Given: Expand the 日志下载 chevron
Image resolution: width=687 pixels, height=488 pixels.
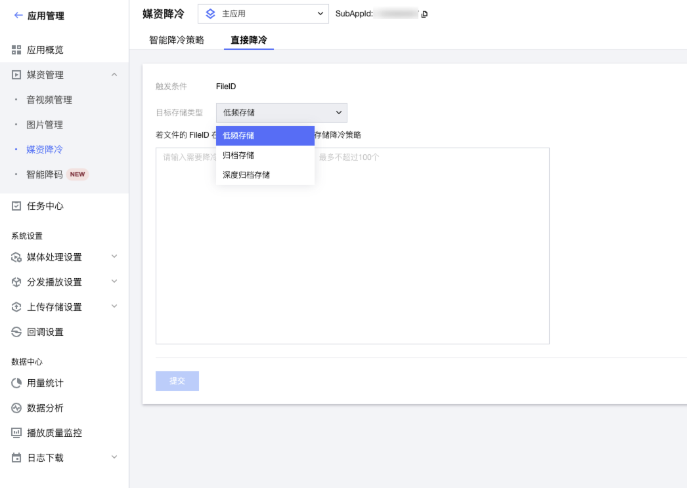Looking at the screenshot, I should point(114,457).
